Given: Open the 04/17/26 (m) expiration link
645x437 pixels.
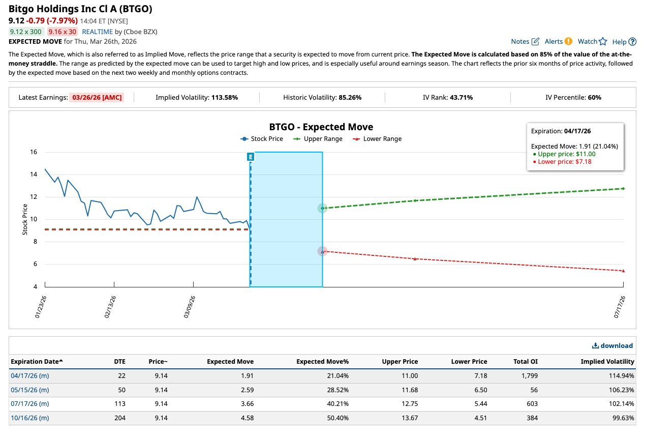Looking at the screenshot, I should pyautogui.click(x=30, y=376).
